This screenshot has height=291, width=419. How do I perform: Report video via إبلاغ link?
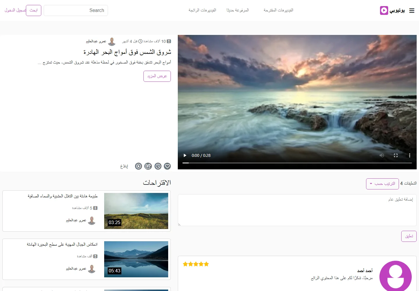click(x=124, y=166)
